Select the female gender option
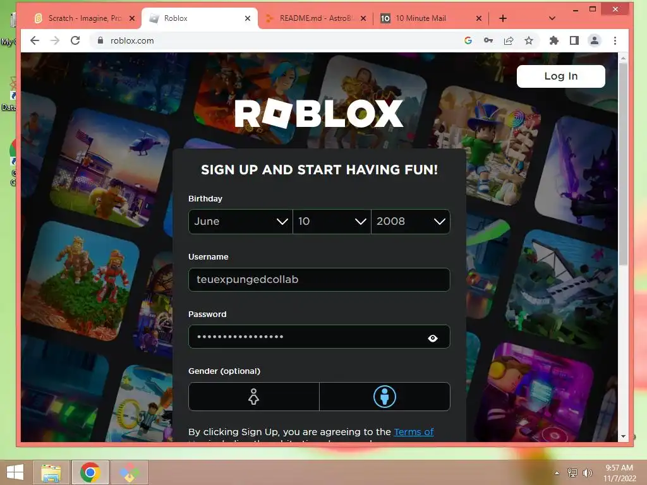647x485 pixels. point(254,397)
